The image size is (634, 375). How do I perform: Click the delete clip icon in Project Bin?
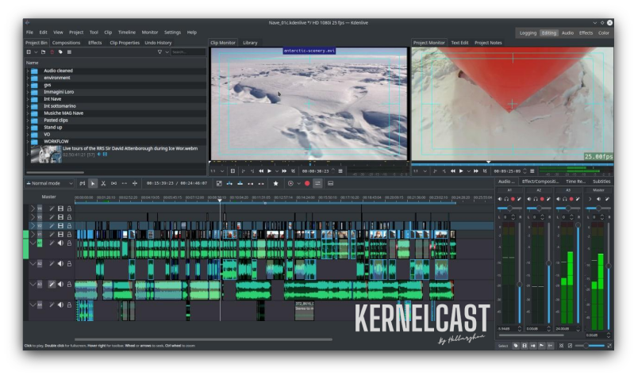point(54,52)
